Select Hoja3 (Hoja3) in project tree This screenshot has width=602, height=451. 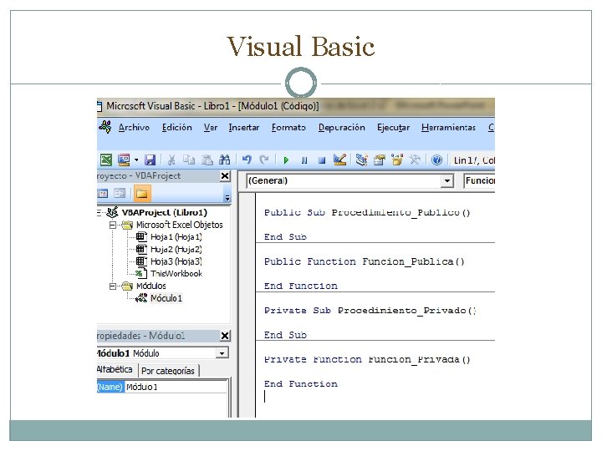click(176, 261)
